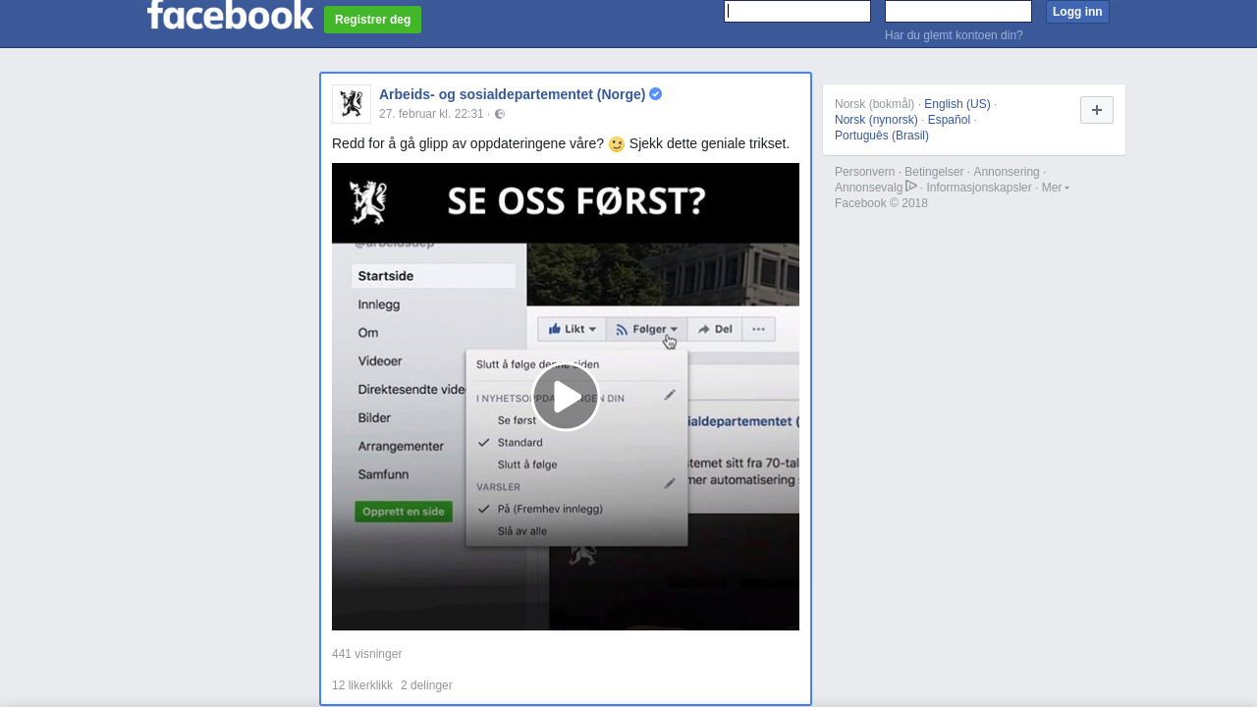Open Har du glemt kontoen din link
Image resolution: width=1257 pixels, height=707 pixels.
pyautogui.click(x=954, y=35)
